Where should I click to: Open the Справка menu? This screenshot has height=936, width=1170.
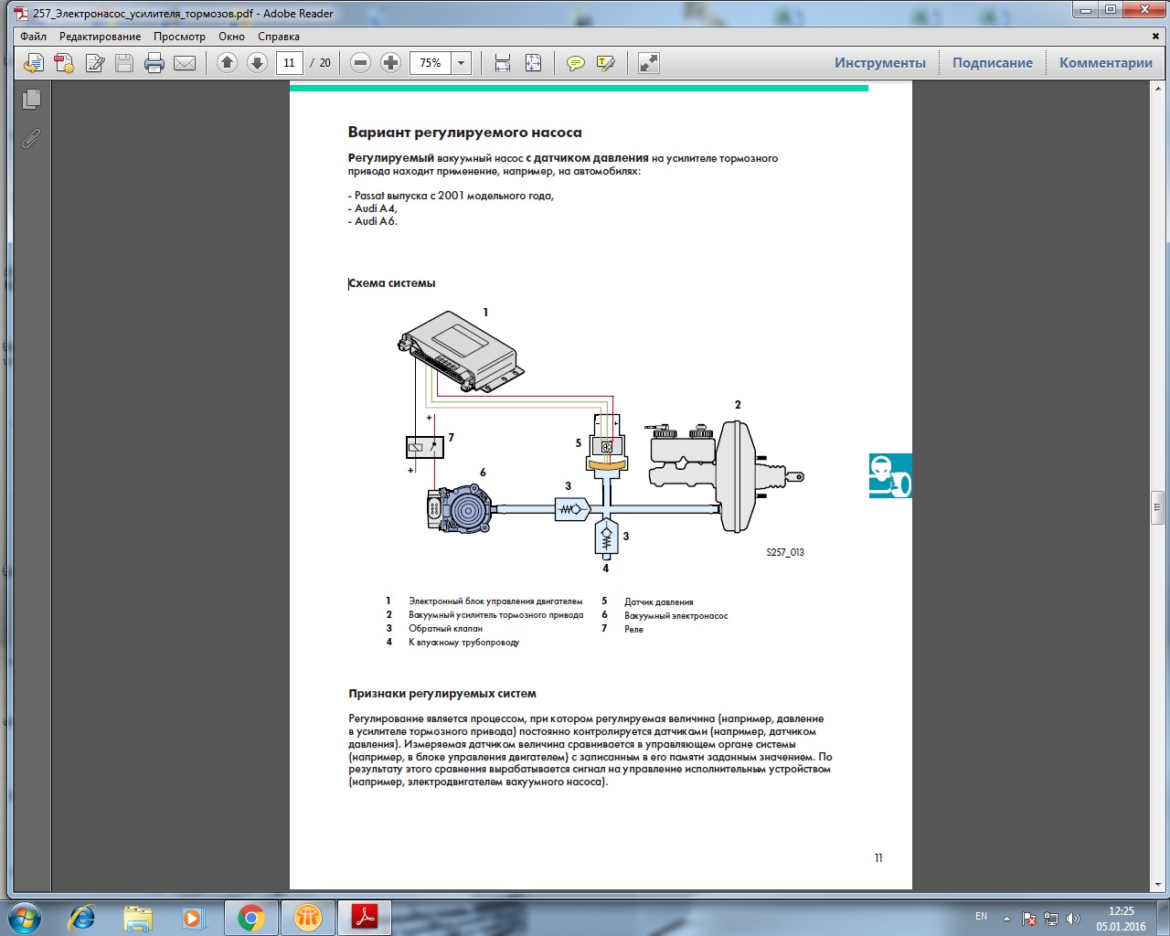tap(279, 37)
